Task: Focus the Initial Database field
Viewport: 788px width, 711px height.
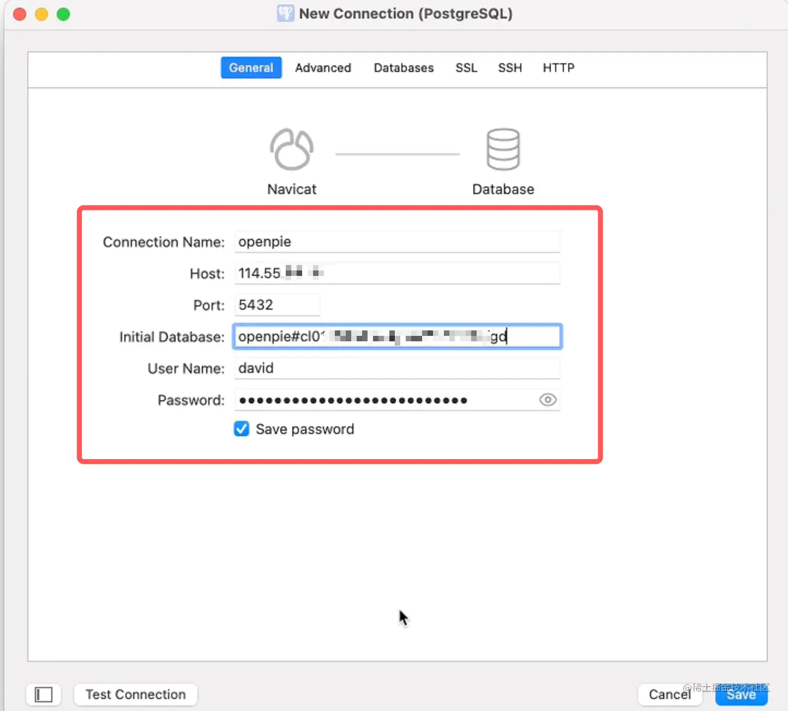Action: click(x=397, y=336)
